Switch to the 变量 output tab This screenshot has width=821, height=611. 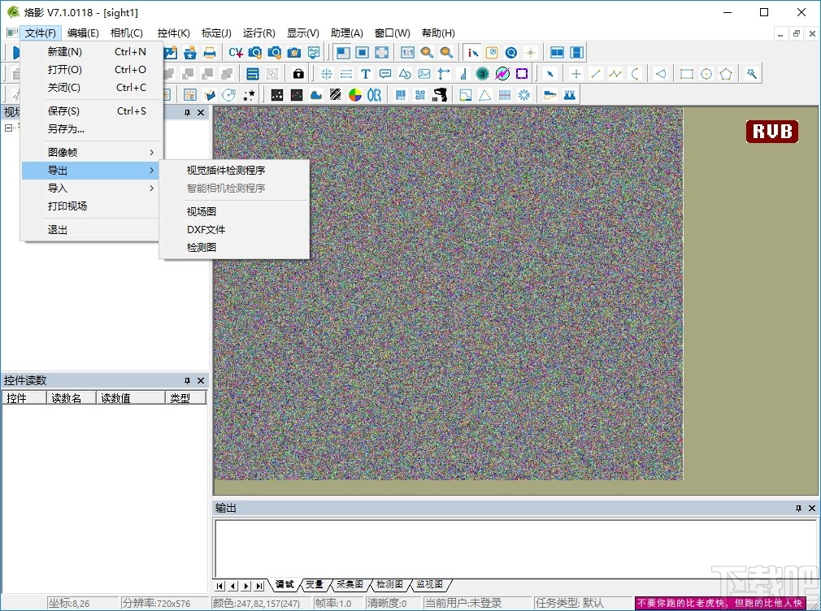[315, 584]
